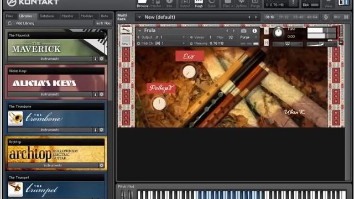This screenshot has height=199, width=354.
Task: Open the Monitor tab
Action: (67, 16)
